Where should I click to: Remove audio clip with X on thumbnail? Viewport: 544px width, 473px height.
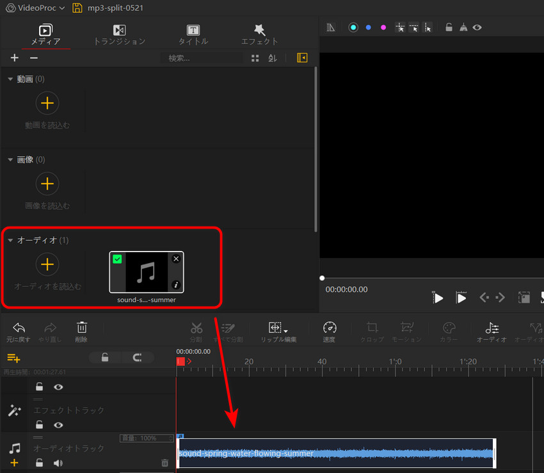click(x=176, y=259)
